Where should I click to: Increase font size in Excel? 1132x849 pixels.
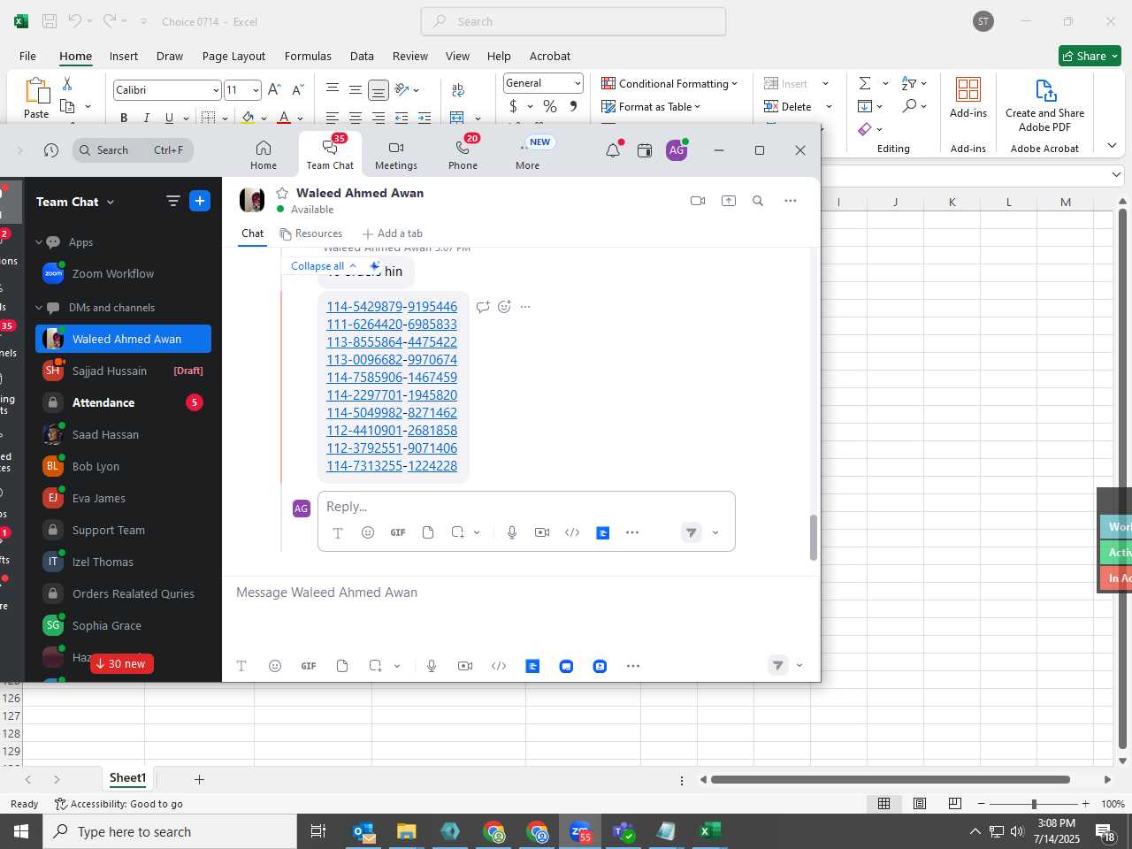coord(274,90)
